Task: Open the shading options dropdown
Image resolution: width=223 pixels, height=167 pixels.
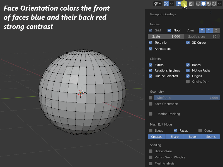Action: (219, 4)
